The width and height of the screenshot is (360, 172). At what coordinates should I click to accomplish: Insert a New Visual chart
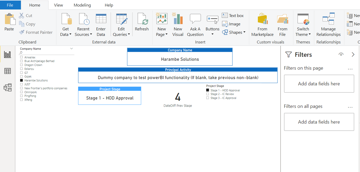coord(178,25)
